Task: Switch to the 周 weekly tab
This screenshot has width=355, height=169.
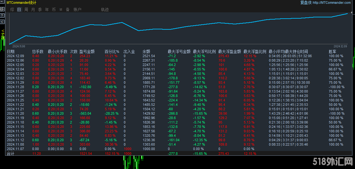Action: pyautogui.click(x=26, y=10)
